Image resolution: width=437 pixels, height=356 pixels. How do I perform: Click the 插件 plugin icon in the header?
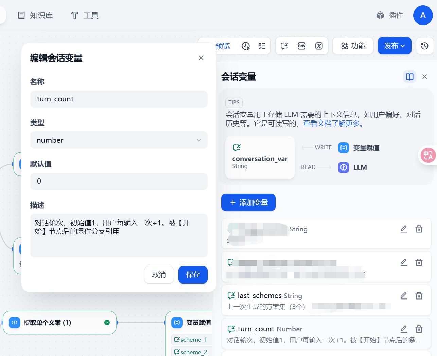(x=389, y=15)
